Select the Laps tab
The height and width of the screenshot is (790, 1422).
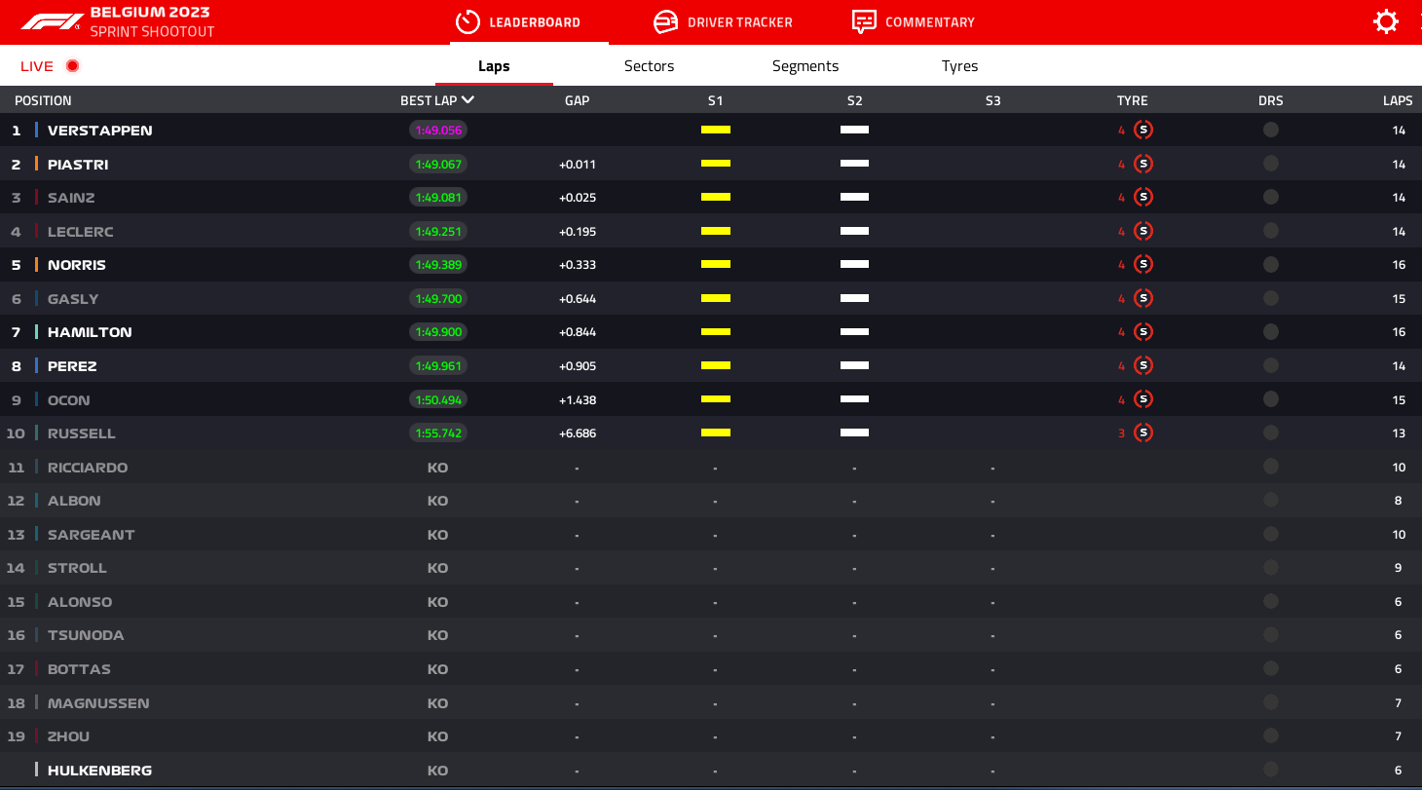(494, 66)
